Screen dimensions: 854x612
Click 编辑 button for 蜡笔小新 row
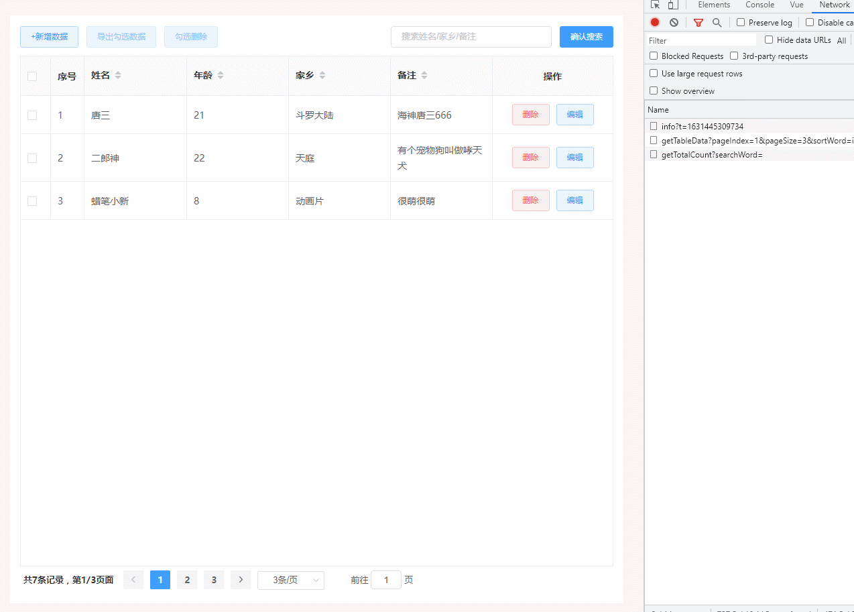[574, 200]
